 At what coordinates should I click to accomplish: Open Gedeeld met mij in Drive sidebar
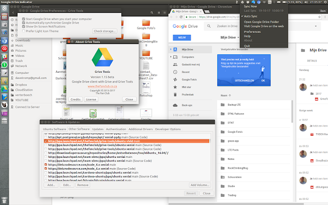click(x=191, y=65)
